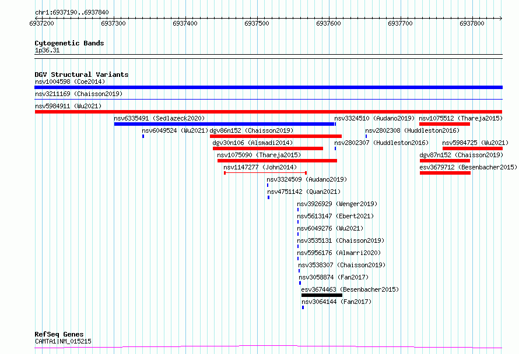
Task: Click nsv3538307 (Chaisson2019) label
Action: (342, 265)
